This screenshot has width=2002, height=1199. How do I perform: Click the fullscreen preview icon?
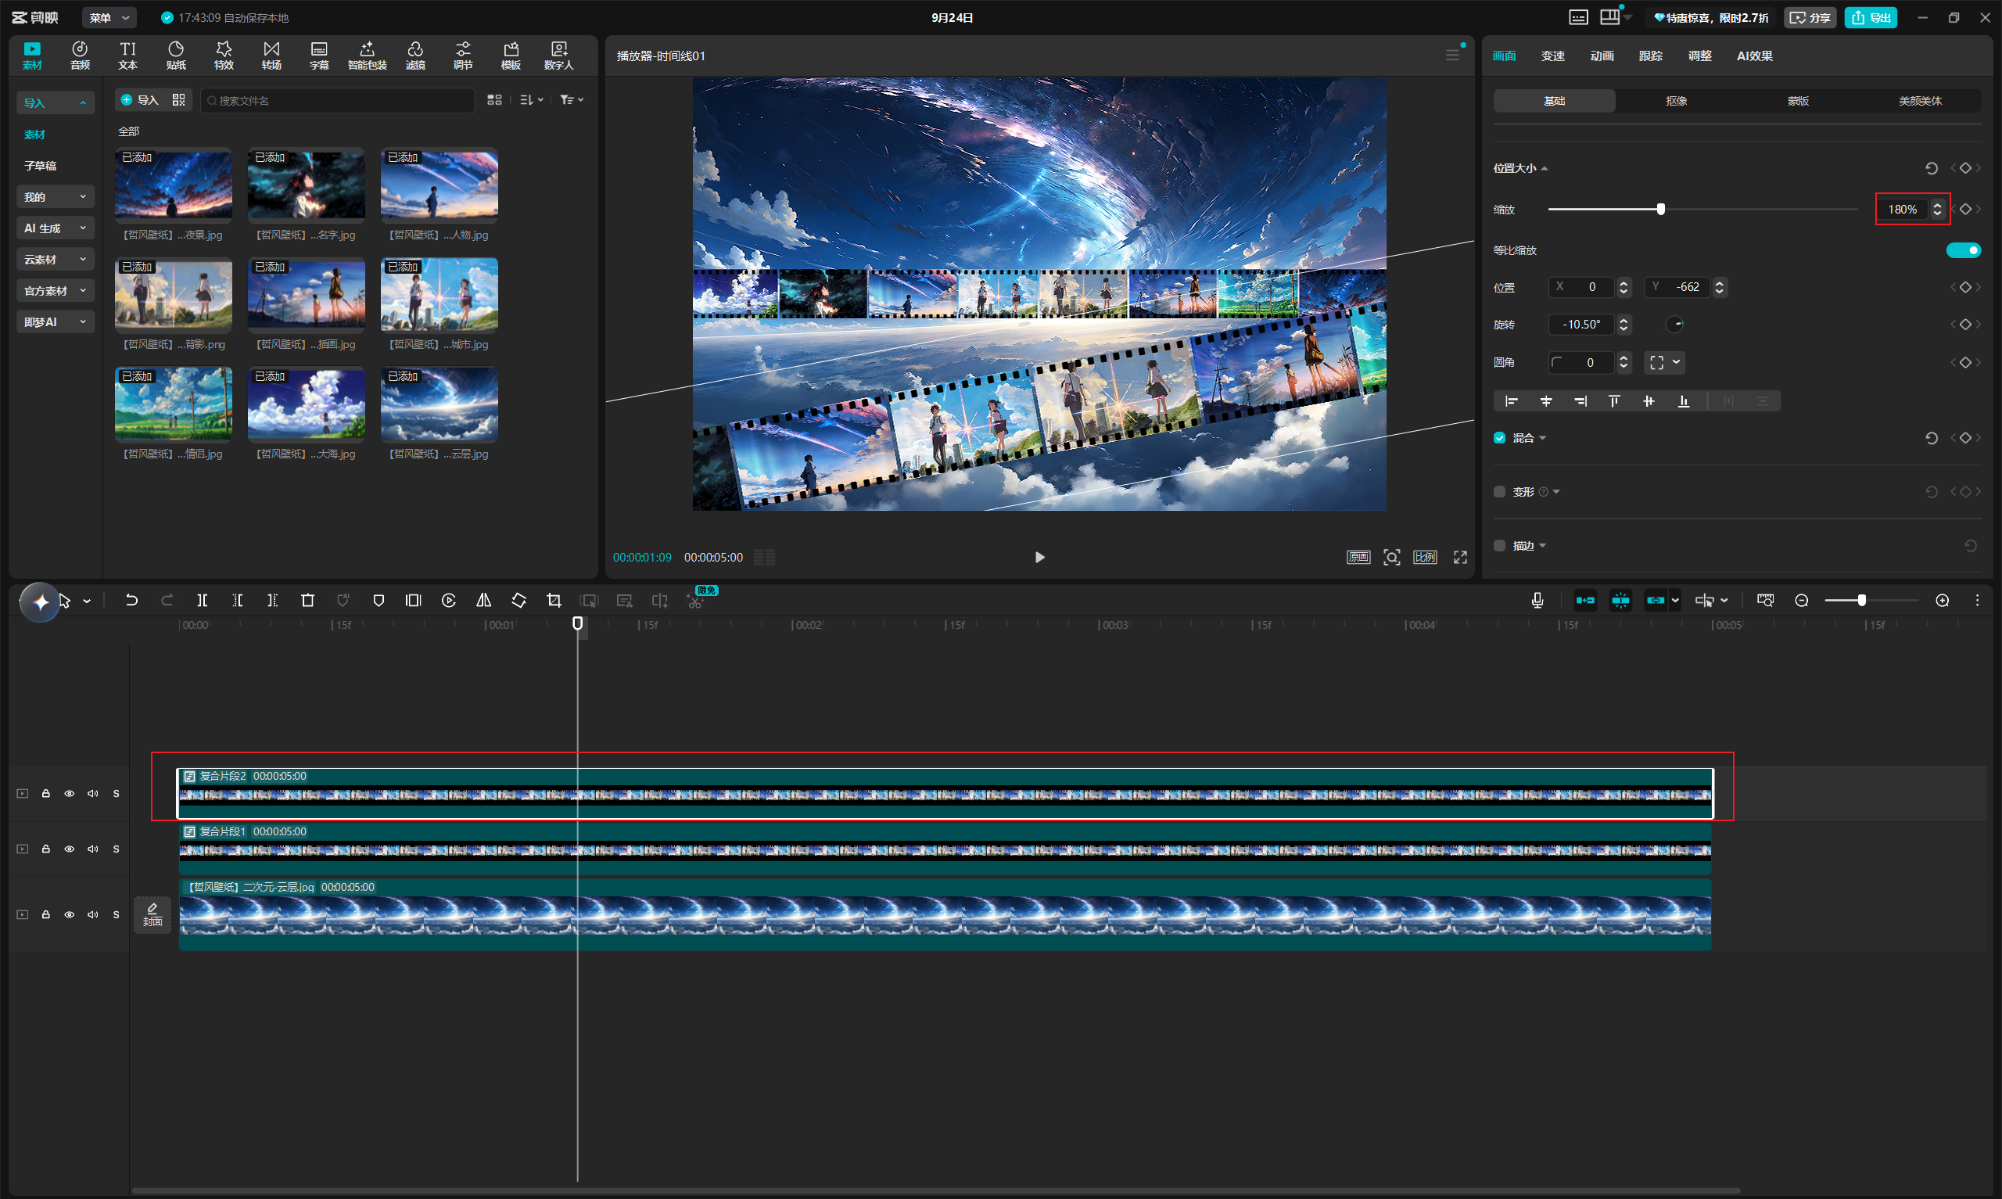point(1460,558)
